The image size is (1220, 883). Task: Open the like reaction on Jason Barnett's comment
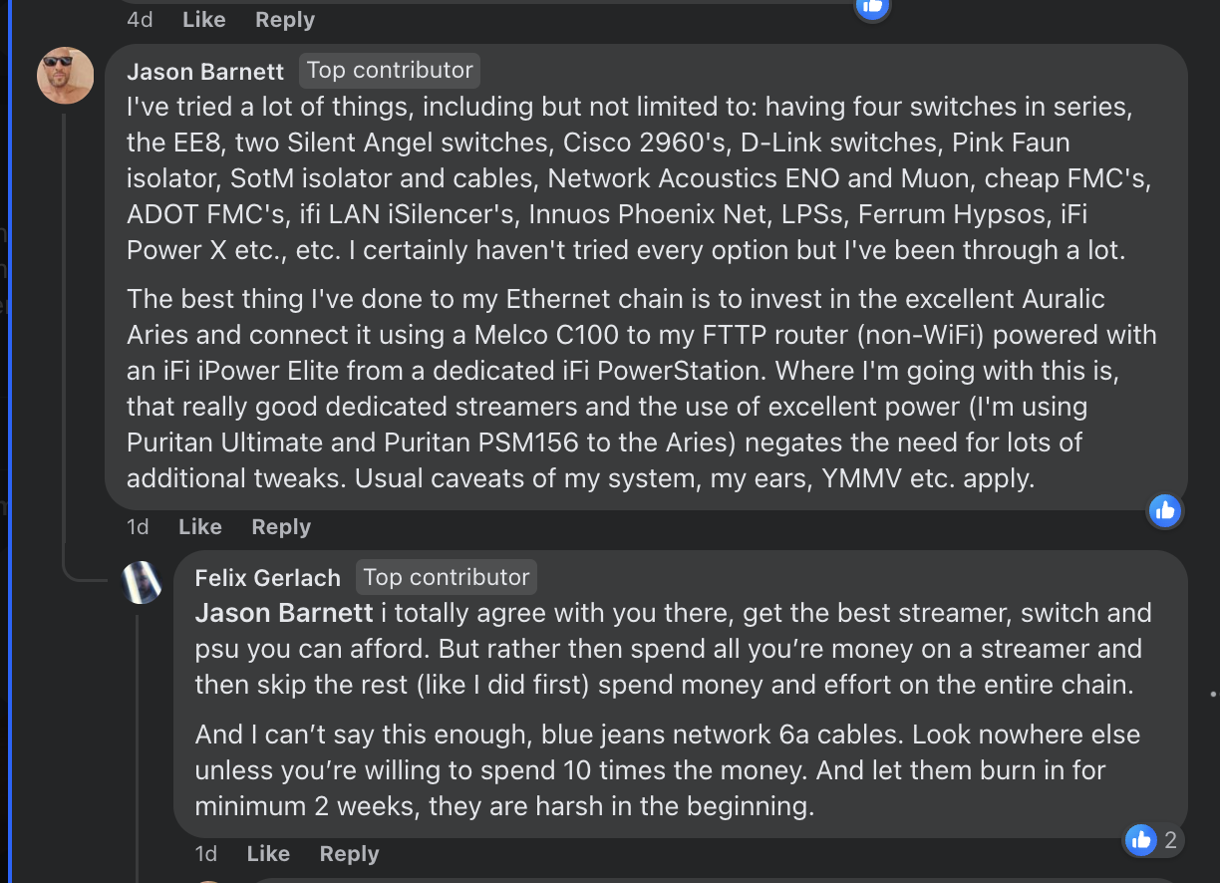[1164, 511]
